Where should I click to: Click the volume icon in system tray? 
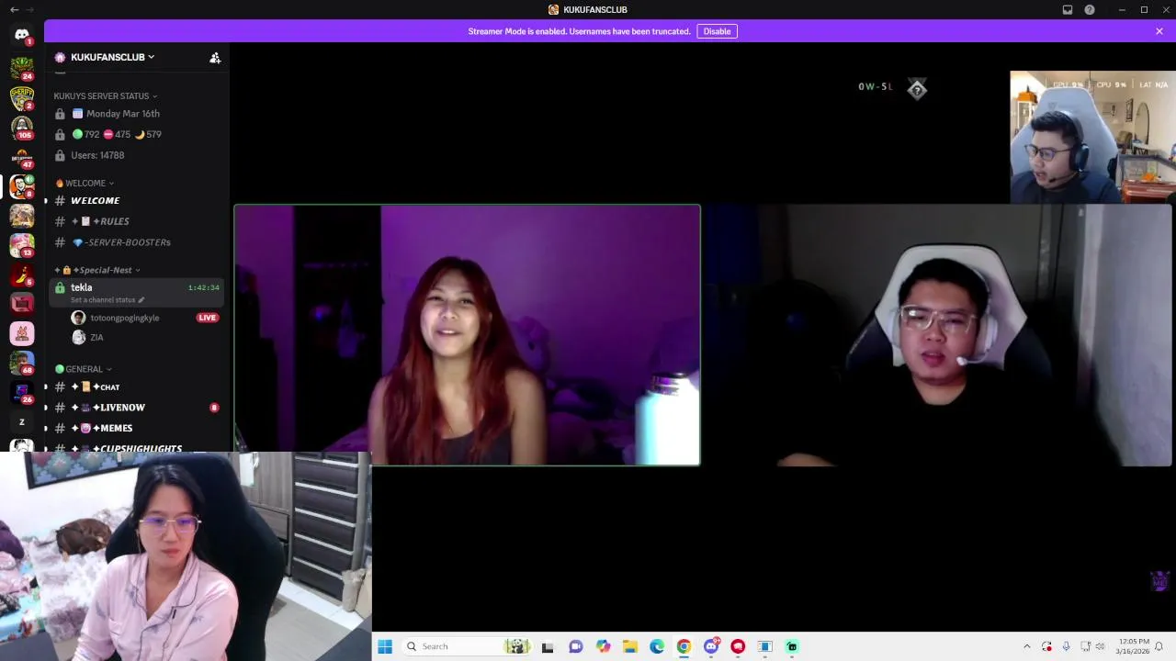coord(1101,646)
